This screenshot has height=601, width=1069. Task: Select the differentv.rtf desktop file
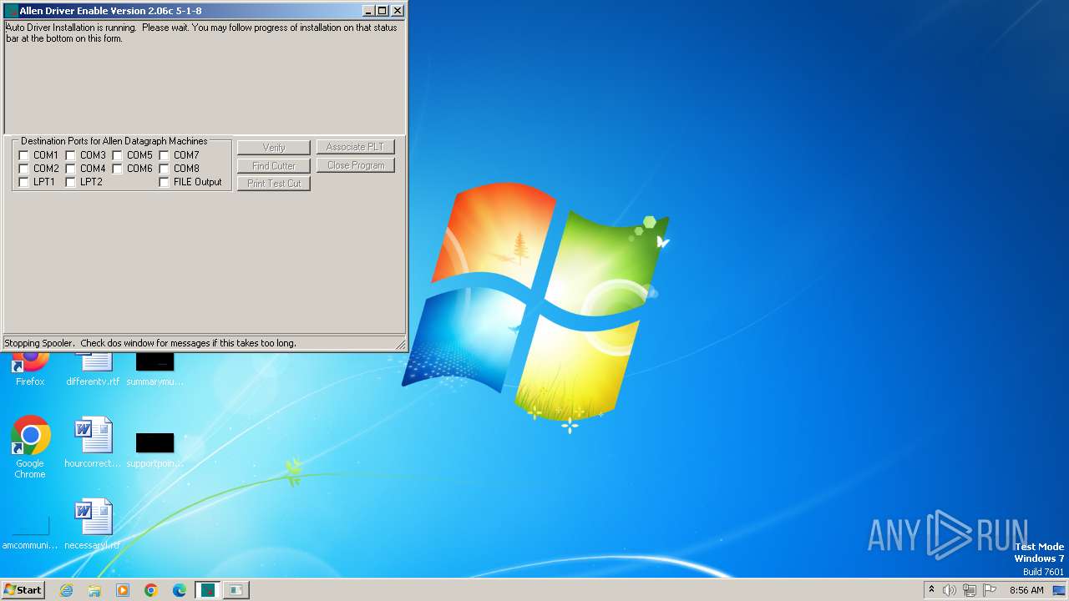(93, 367)
